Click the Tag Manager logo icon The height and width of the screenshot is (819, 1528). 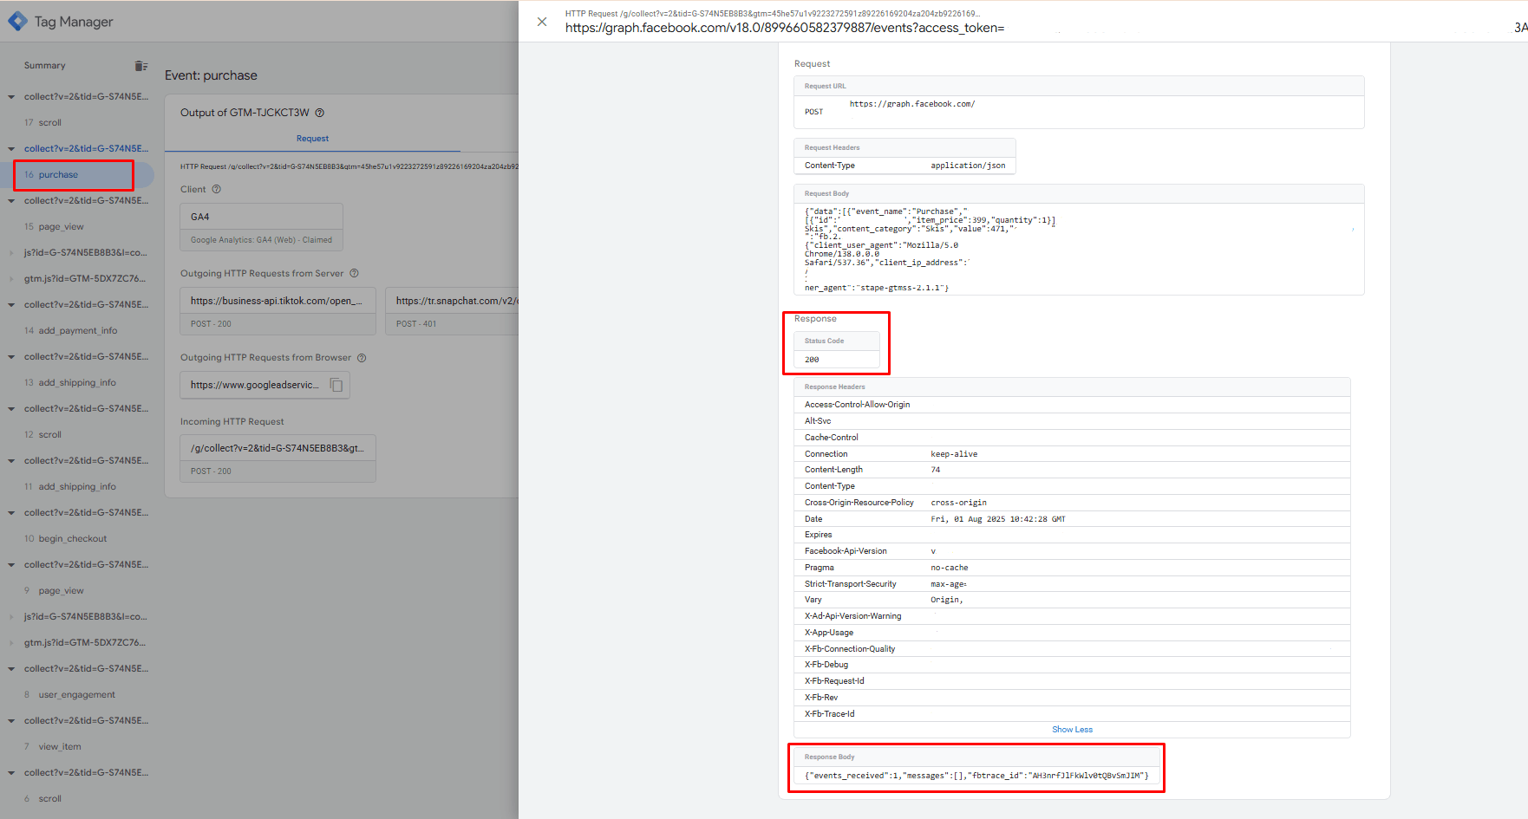17,22
